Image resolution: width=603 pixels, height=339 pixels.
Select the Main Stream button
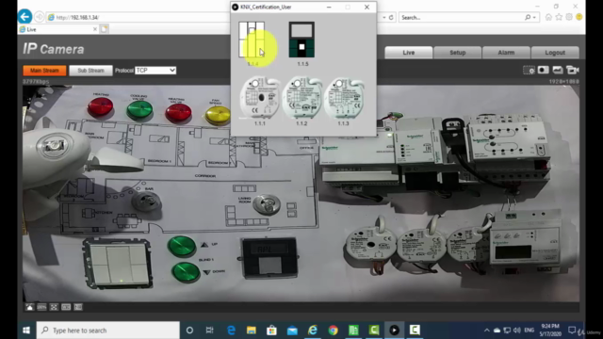click(x=44, y=71)
